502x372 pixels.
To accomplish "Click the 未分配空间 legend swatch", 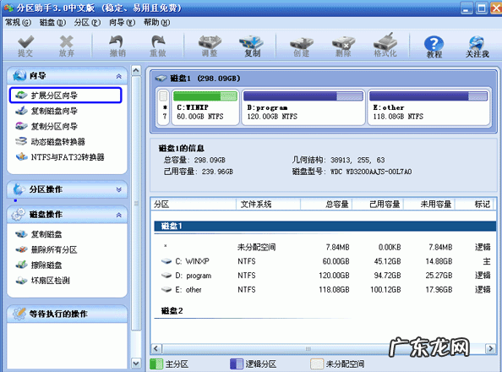I will tap(317, 364).
